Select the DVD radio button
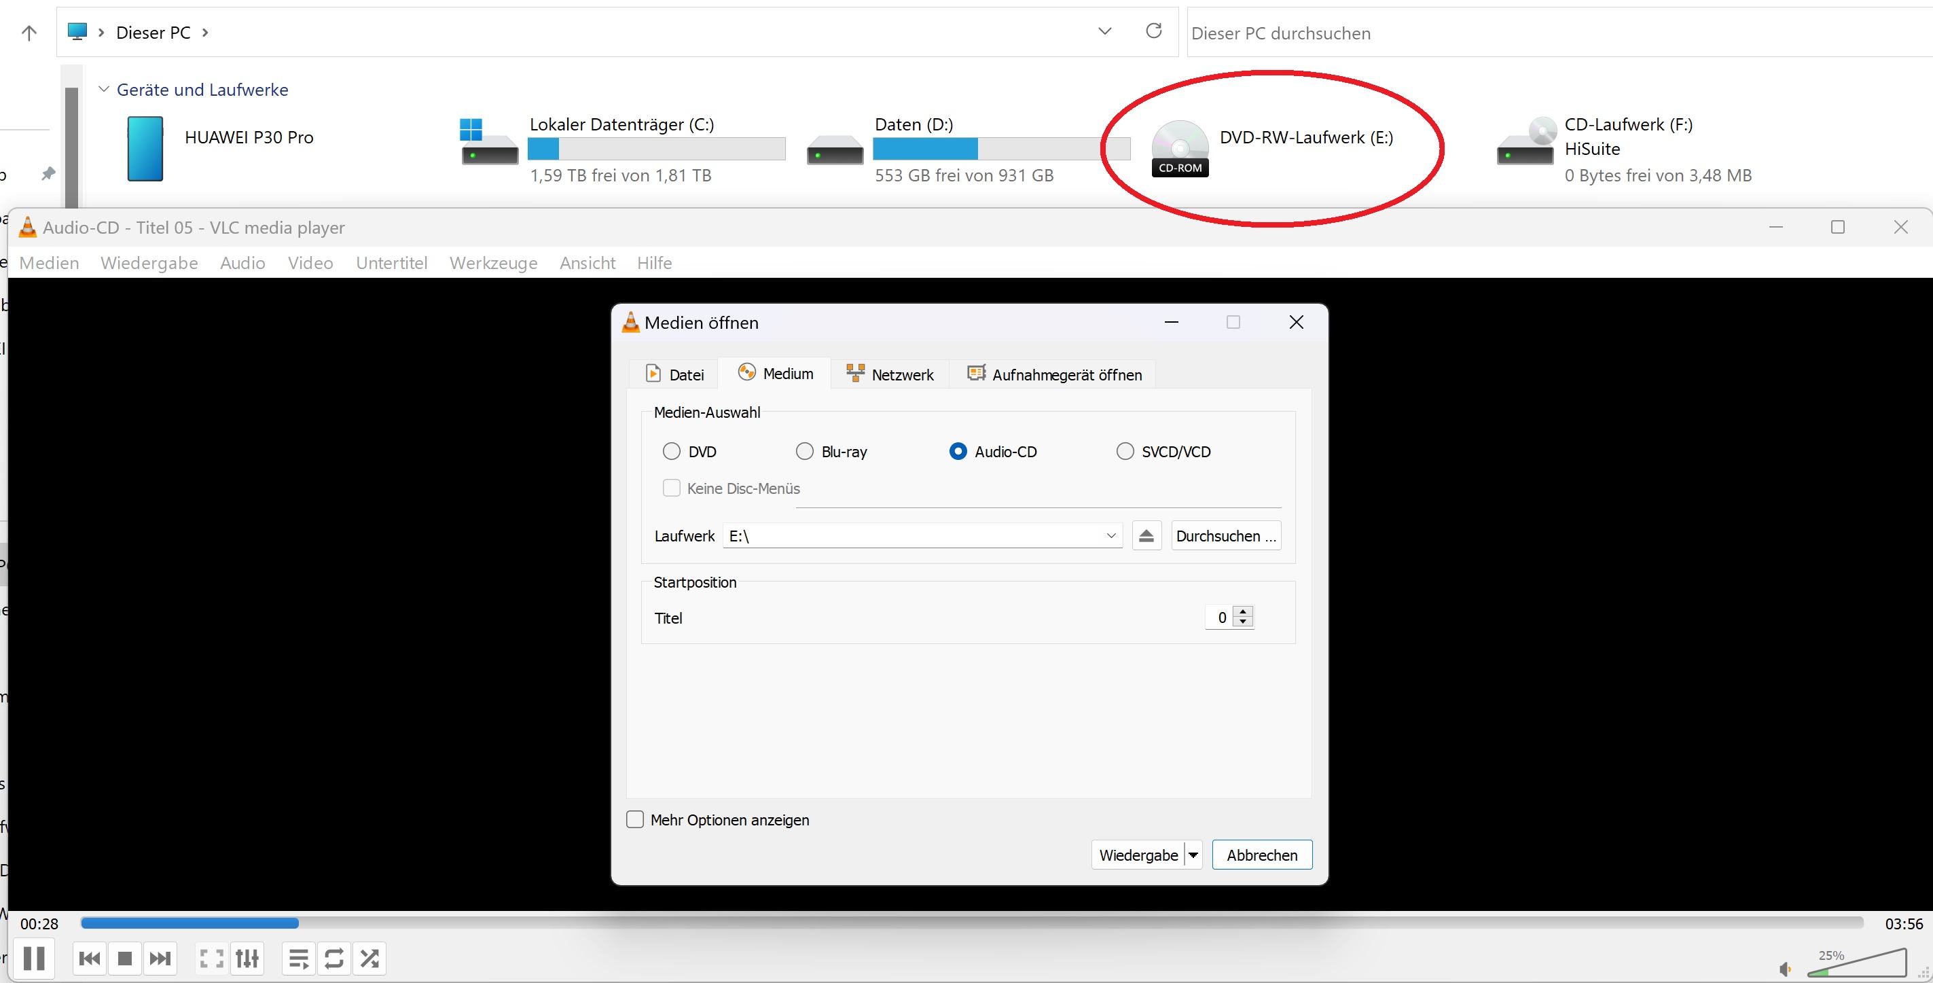Screen dimensions: 1933x983 [672, 452]
